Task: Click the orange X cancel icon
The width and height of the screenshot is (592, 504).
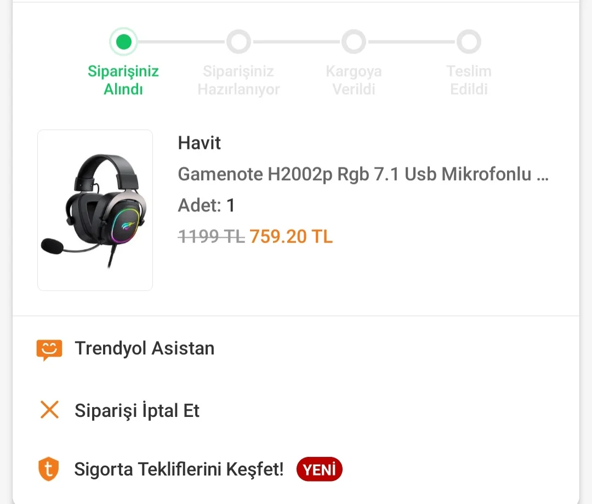Action: tap(49, 410)
